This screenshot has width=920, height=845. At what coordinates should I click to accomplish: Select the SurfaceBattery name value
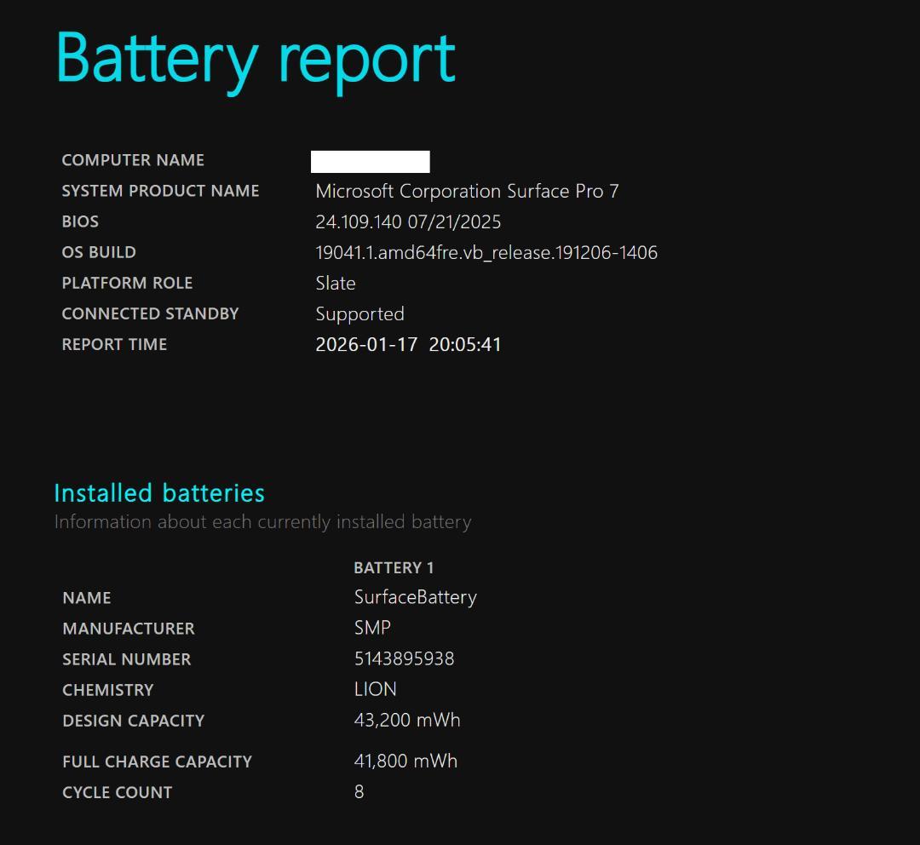(x=415, y=597)
